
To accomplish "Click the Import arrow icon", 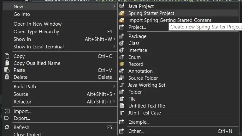I will pos(7,111).
